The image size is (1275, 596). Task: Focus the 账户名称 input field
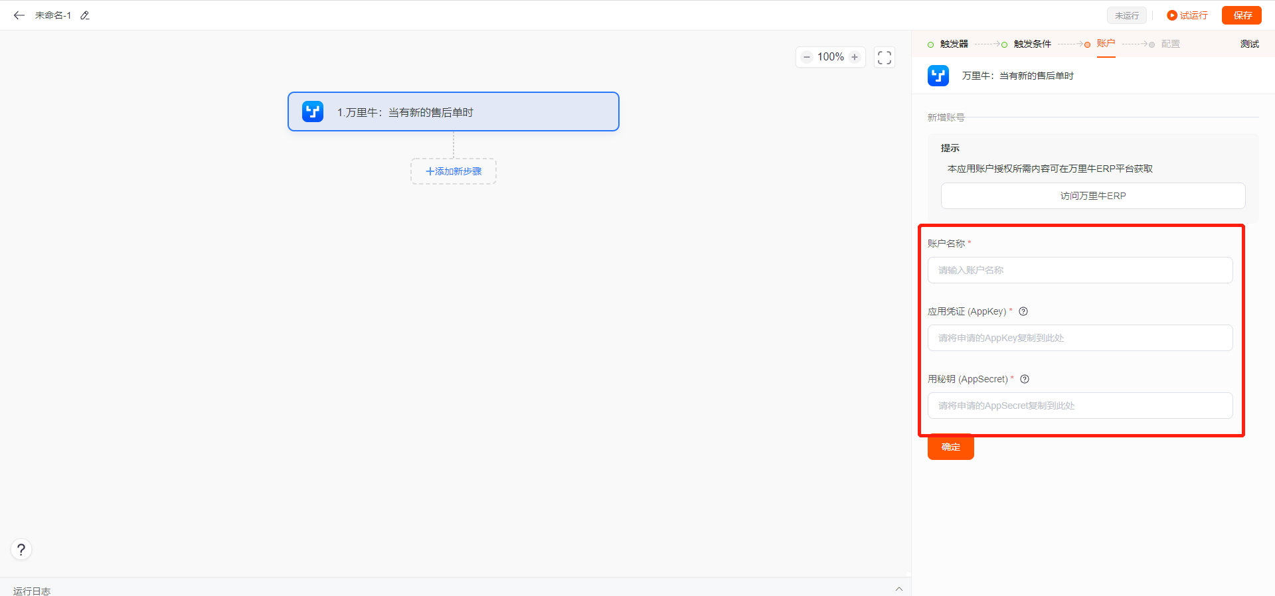click(1080, 270)
